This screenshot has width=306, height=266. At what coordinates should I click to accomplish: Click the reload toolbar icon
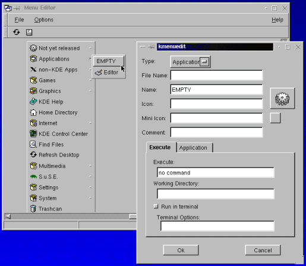click(x=17, y=32)
